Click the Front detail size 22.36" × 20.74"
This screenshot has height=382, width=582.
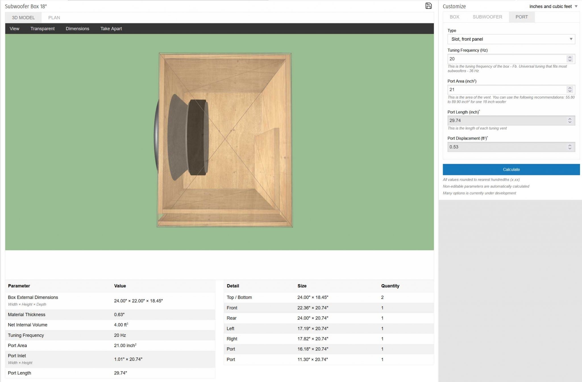tap(313, 308)
